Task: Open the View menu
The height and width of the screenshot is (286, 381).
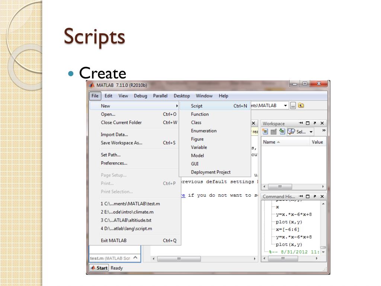Action: point(123,96)
